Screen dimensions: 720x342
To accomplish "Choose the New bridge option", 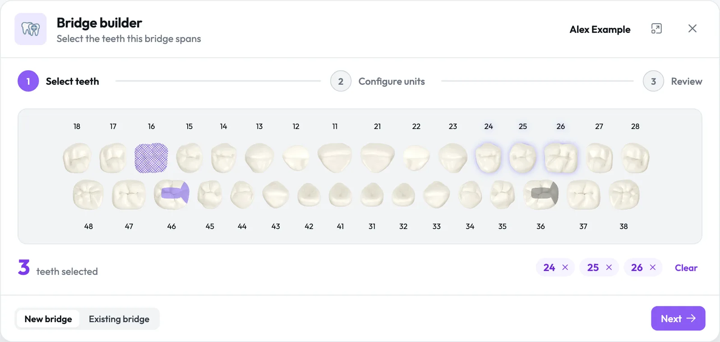I will 48,319.
